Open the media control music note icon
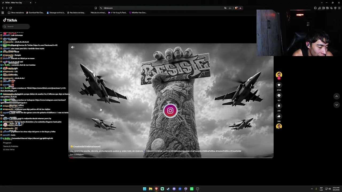This screenshot has height=192, width=342. coord(319,8)
